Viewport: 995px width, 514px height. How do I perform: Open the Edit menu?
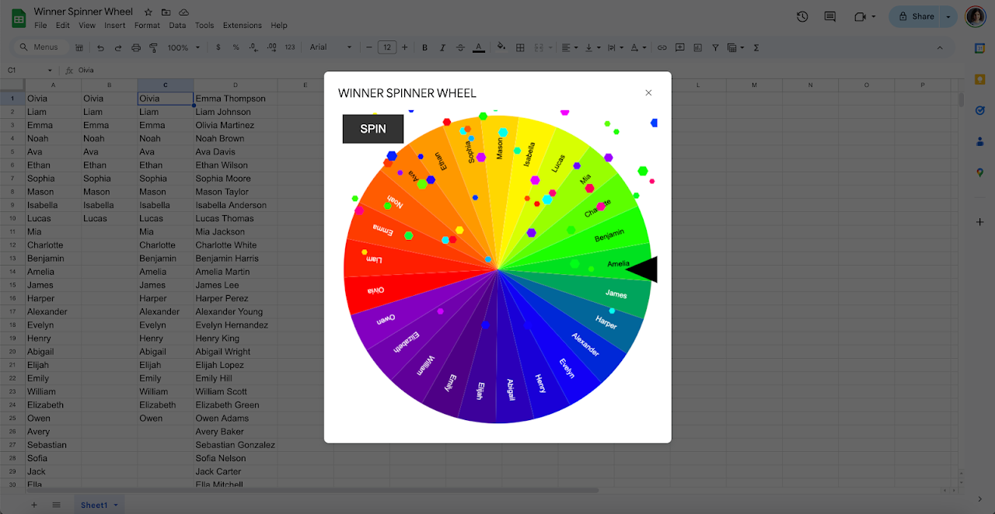pyautogui.click(x=63, y=26)
